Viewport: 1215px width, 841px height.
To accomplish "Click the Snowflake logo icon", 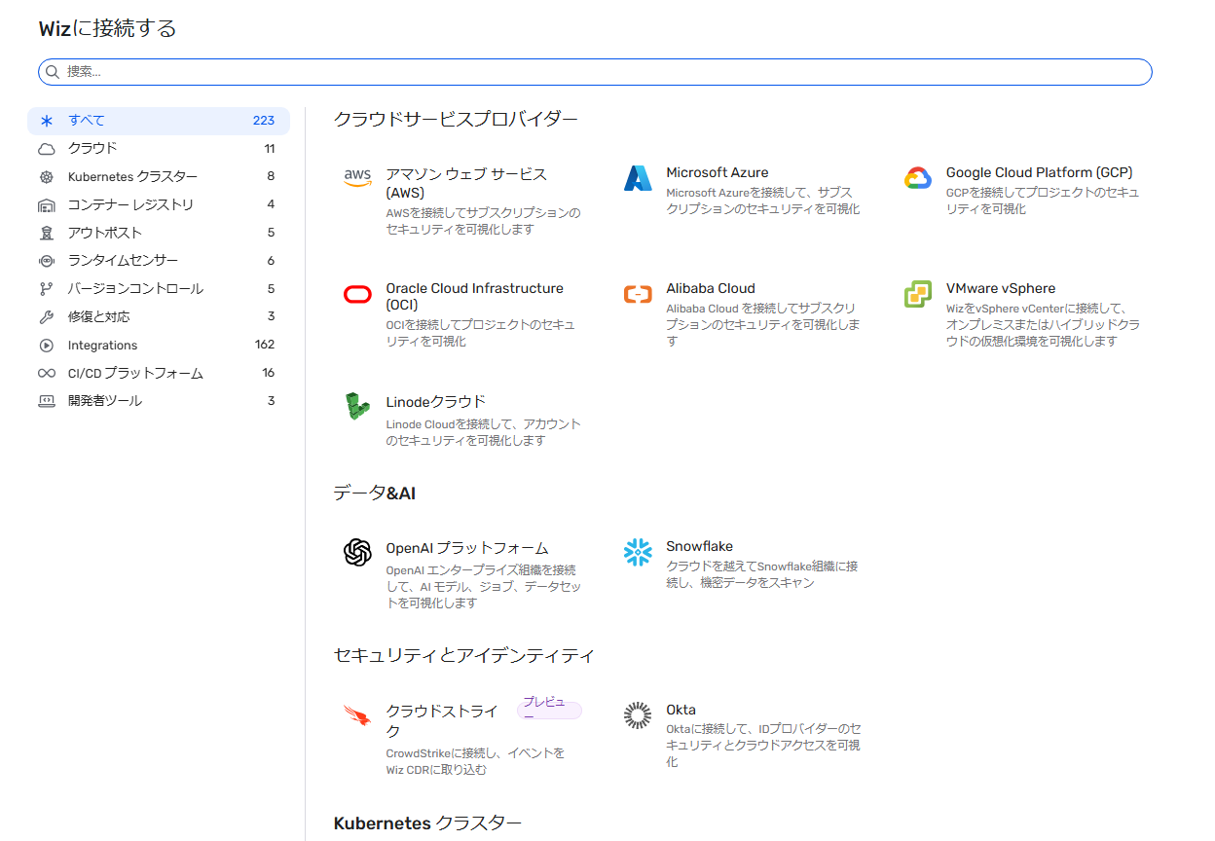I will pos(638,552).
